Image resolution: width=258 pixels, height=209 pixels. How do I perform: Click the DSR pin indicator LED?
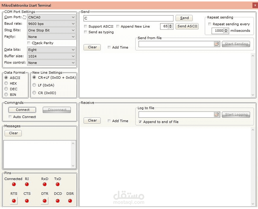[x=70, y=201]
